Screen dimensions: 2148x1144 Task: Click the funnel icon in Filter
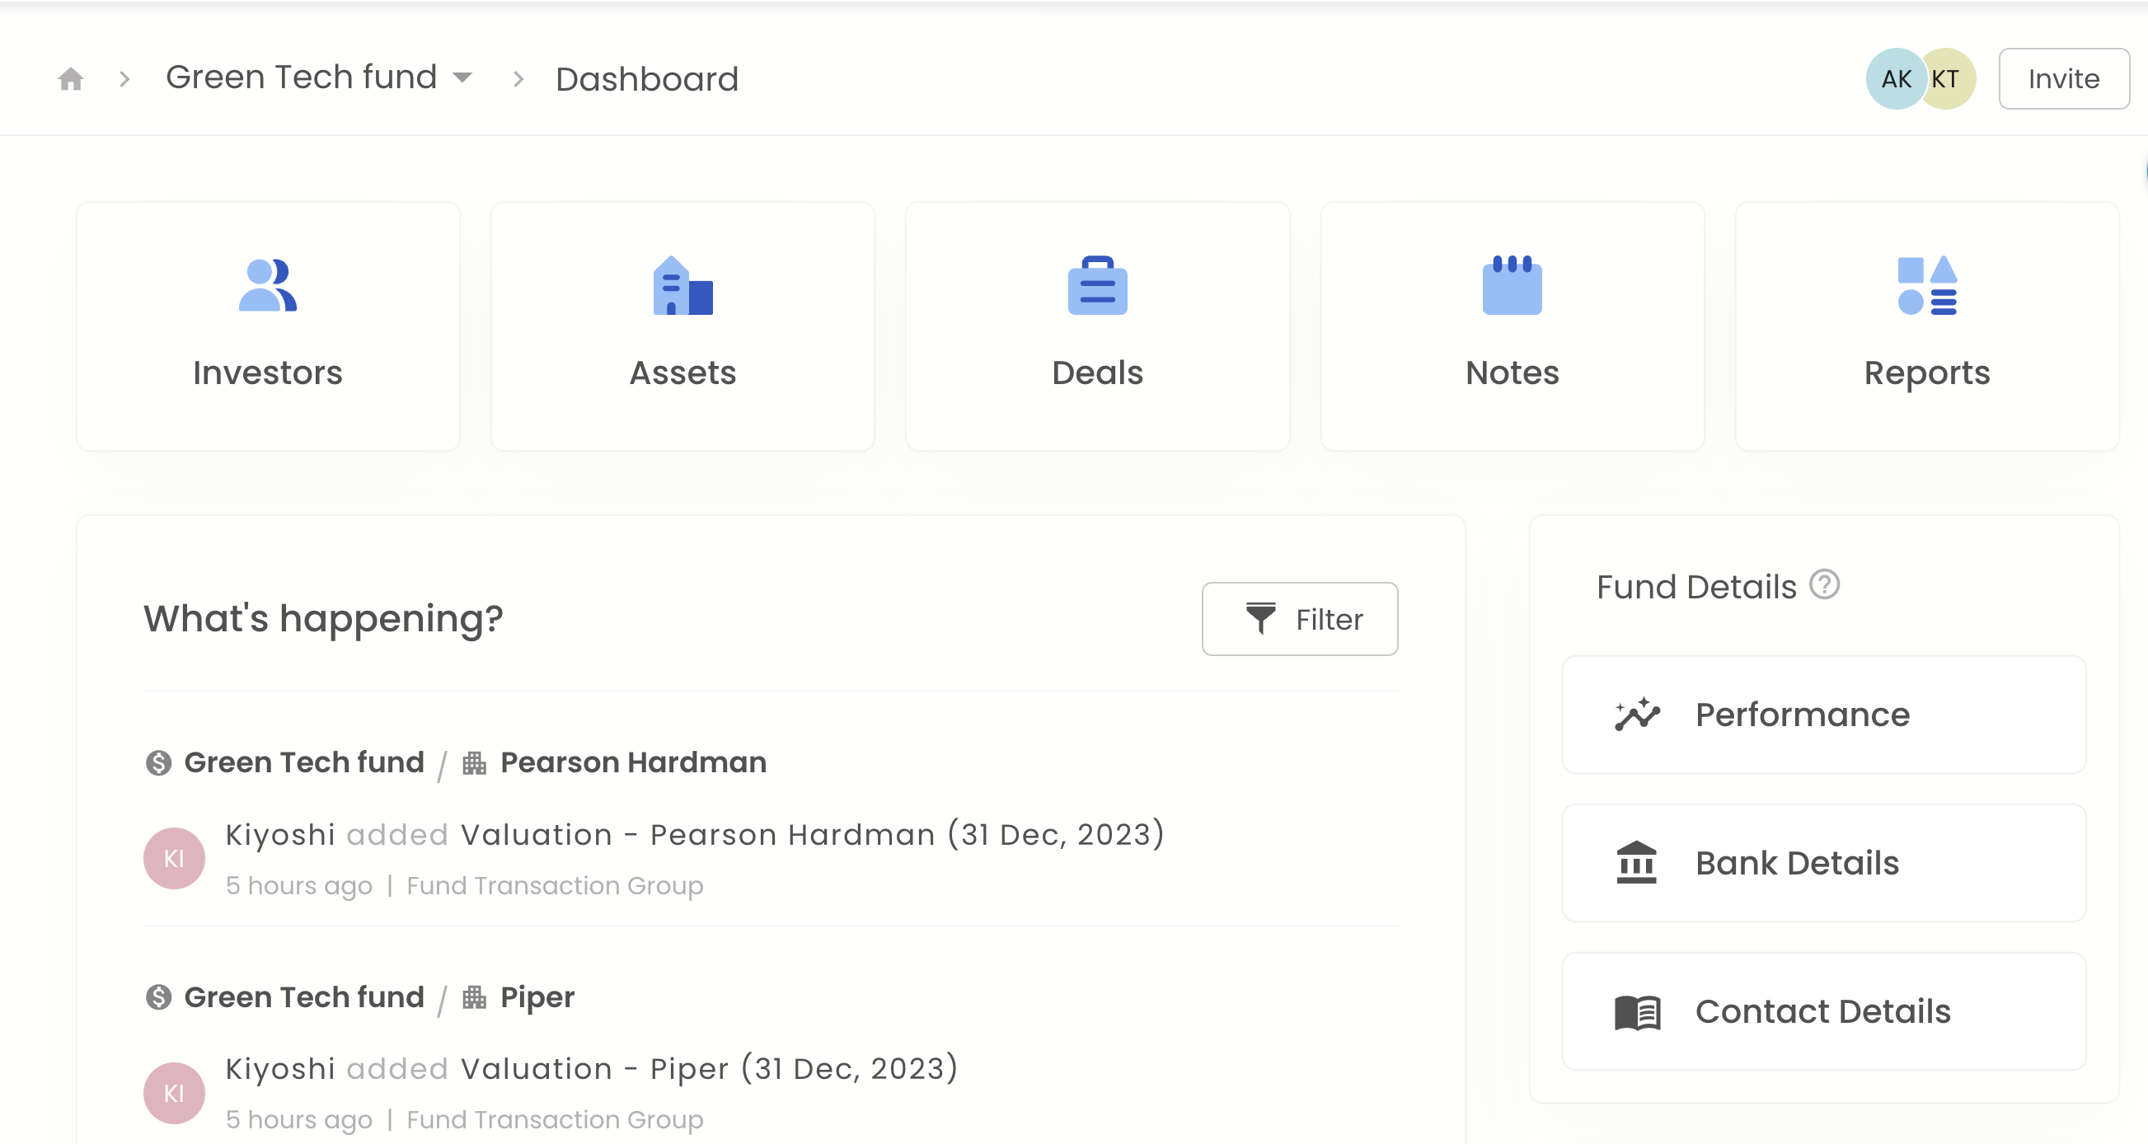click(1260, 619)
